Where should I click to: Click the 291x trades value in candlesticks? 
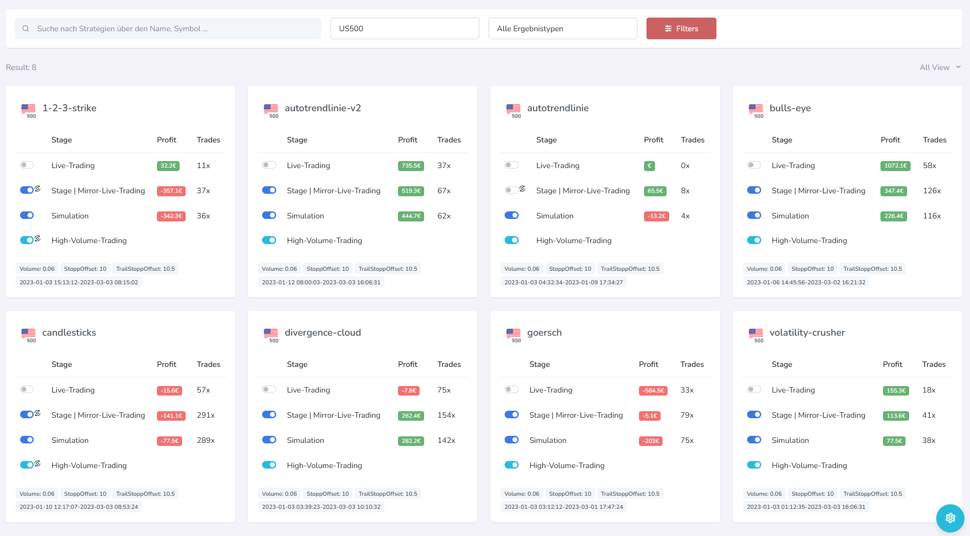coord(206,415)
